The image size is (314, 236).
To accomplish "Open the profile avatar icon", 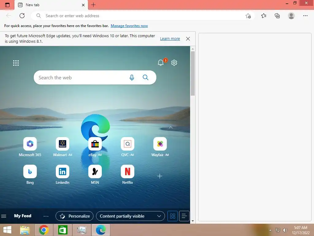I will 291,16.
